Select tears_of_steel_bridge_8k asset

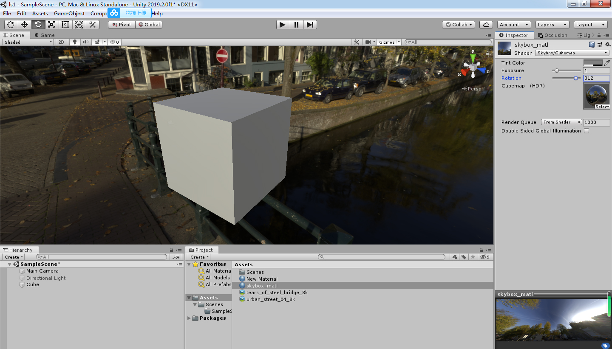tap(277, 293)
